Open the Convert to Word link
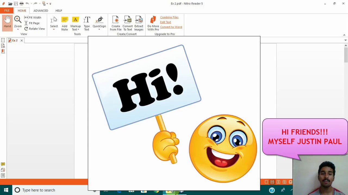348x195 pixels. (x=171, y=27)
